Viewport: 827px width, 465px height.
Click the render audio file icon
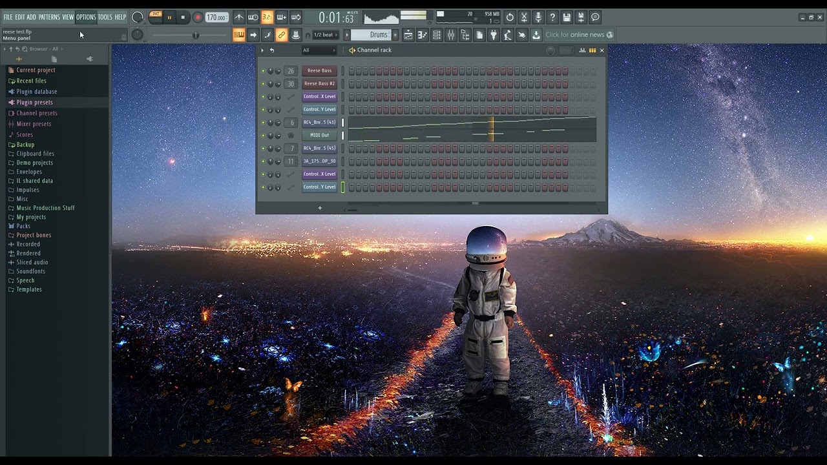coord(581,17)
